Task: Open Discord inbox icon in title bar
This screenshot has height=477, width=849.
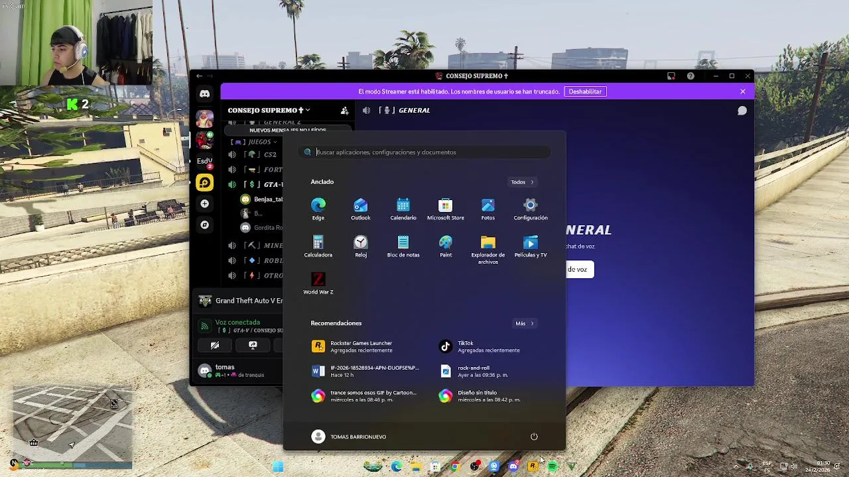Action: [671, 76]
